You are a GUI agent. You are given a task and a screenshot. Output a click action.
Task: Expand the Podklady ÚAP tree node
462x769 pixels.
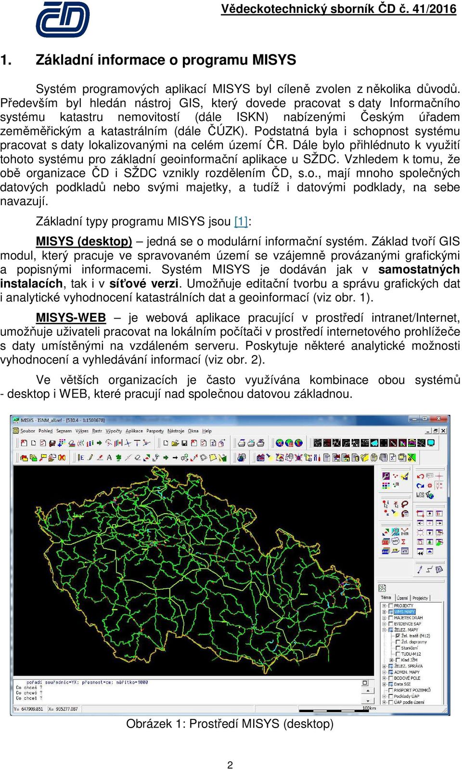pyautogui.click(x=384, y=696)
